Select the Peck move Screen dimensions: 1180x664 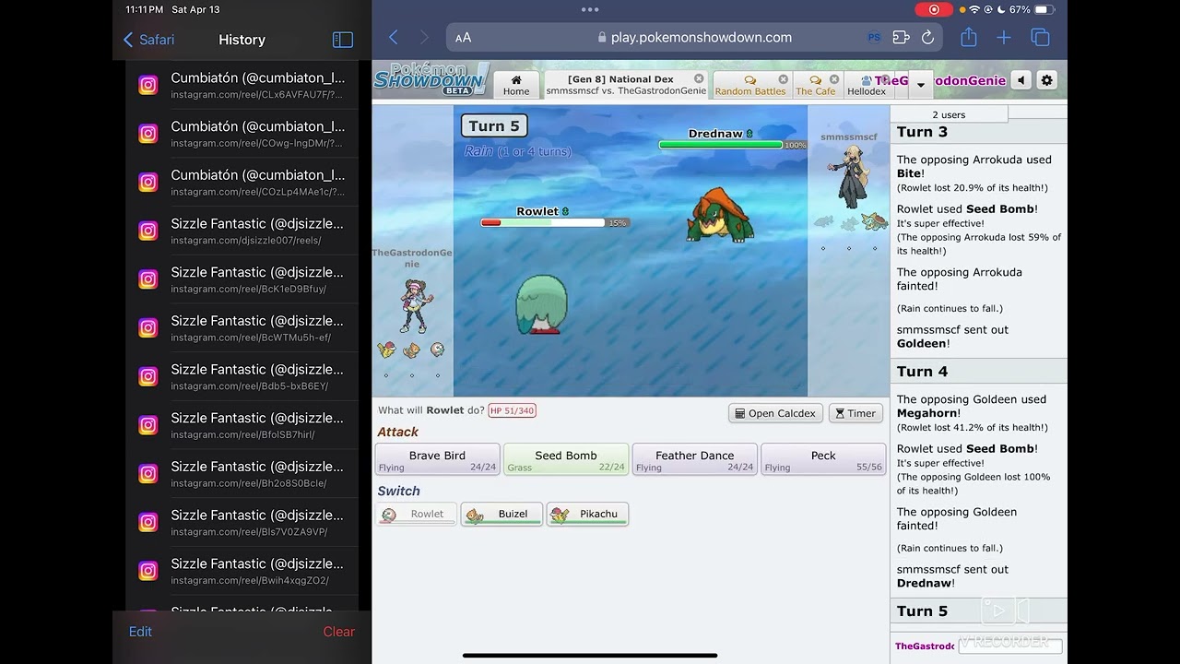[x=823, y=460]
